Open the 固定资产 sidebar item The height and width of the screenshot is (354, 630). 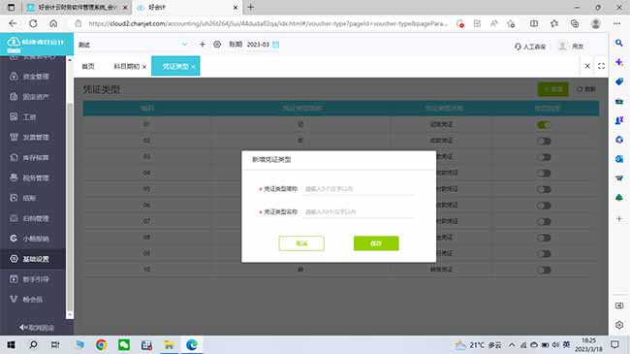(33, 97)
